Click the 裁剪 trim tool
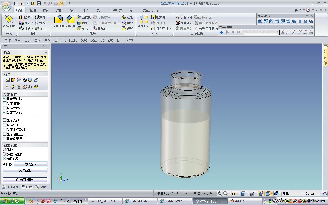This screenshot has width=328, height=205. [x=128, y=23]
